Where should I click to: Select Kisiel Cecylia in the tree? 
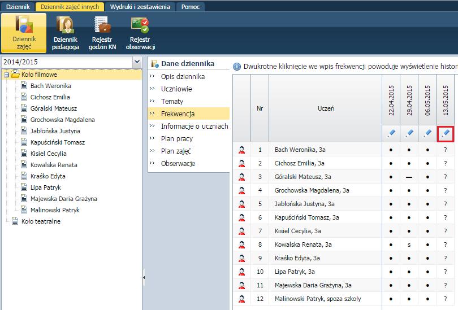tap(49, 154)
